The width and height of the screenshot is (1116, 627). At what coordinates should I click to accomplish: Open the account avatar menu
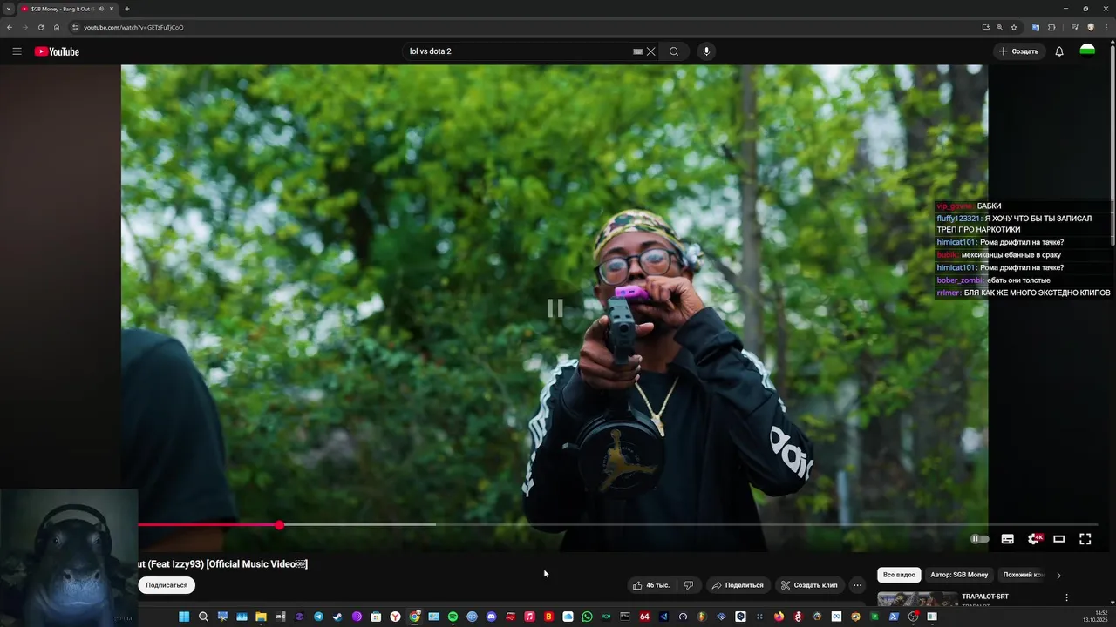pos(1087,51)
